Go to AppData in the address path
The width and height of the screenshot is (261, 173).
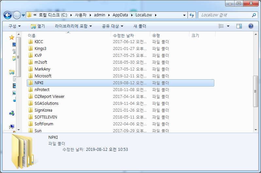[120, 15]
